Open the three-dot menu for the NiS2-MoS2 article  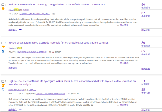20,110
